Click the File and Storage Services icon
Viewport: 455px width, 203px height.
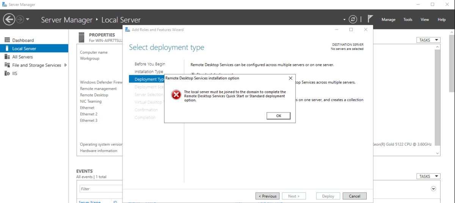7,65
